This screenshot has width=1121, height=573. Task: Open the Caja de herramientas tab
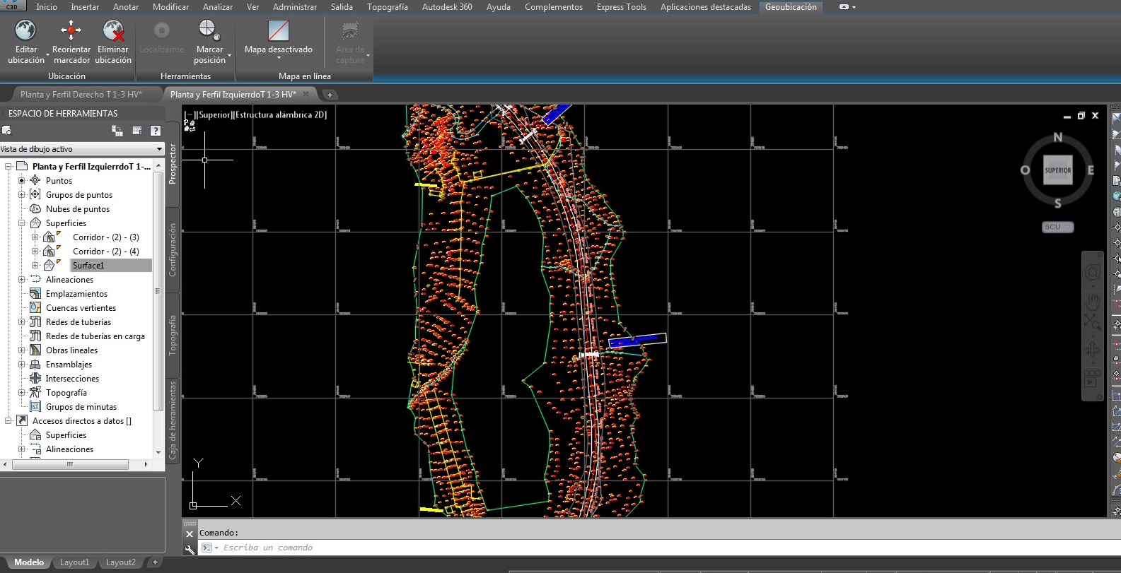(173, 421)
